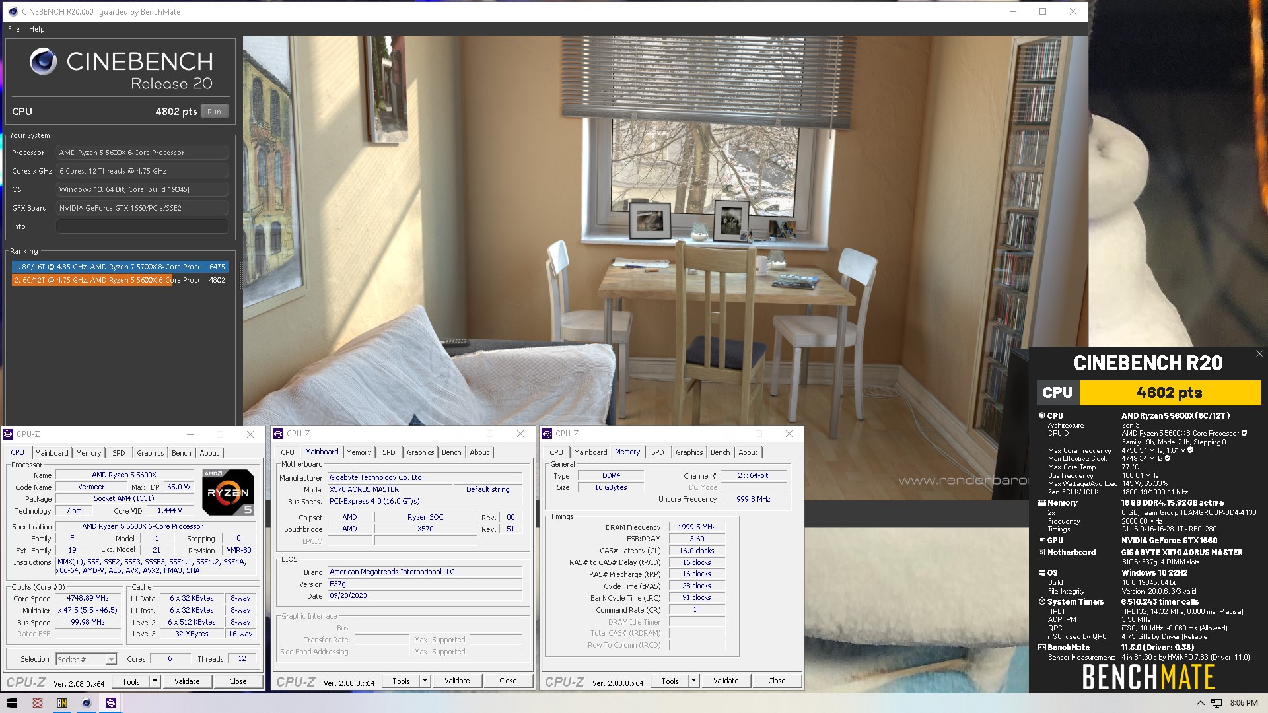Click the CPUID verified shield icon

point(1244,434)
